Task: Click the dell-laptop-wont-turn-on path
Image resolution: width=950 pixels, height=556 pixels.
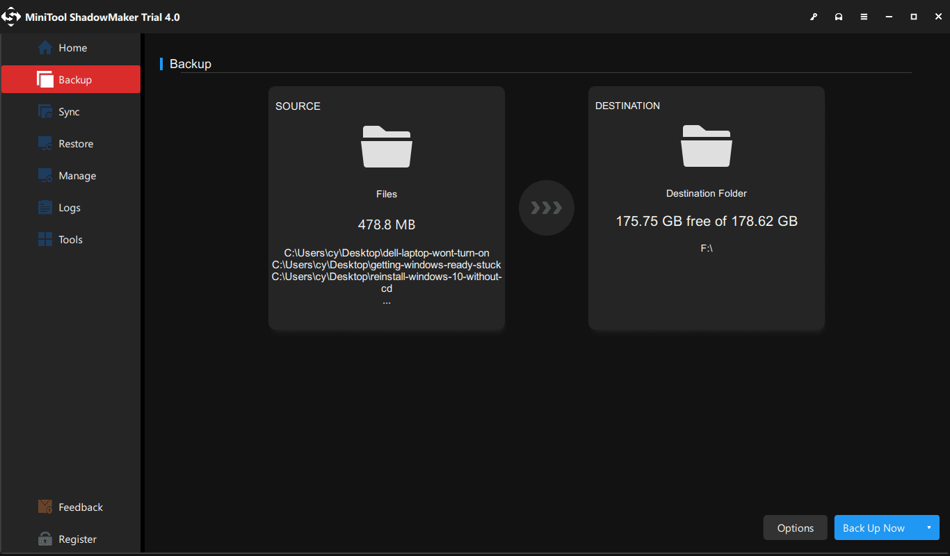Action: click(387, 253)
